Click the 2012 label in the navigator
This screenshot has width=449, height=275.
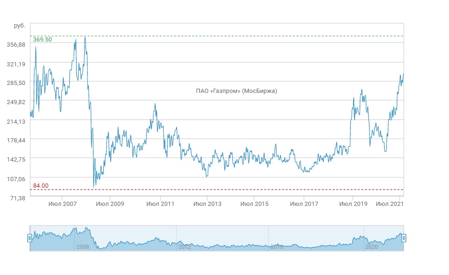click(x=184, y=247)
